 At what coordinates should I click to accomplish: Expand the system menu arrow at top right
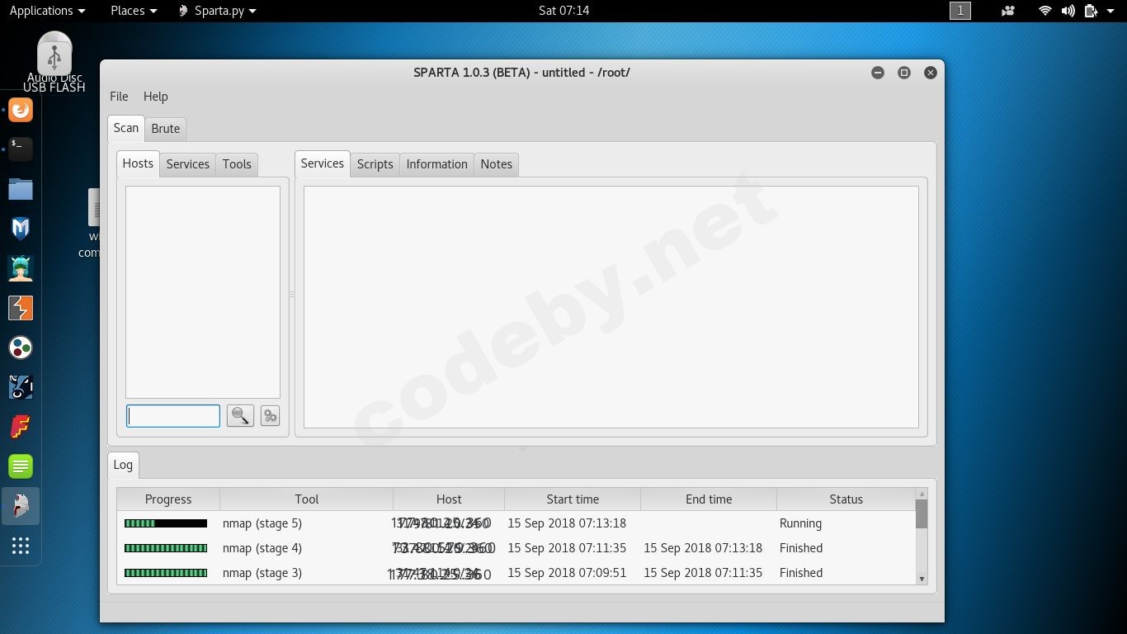1110,11
